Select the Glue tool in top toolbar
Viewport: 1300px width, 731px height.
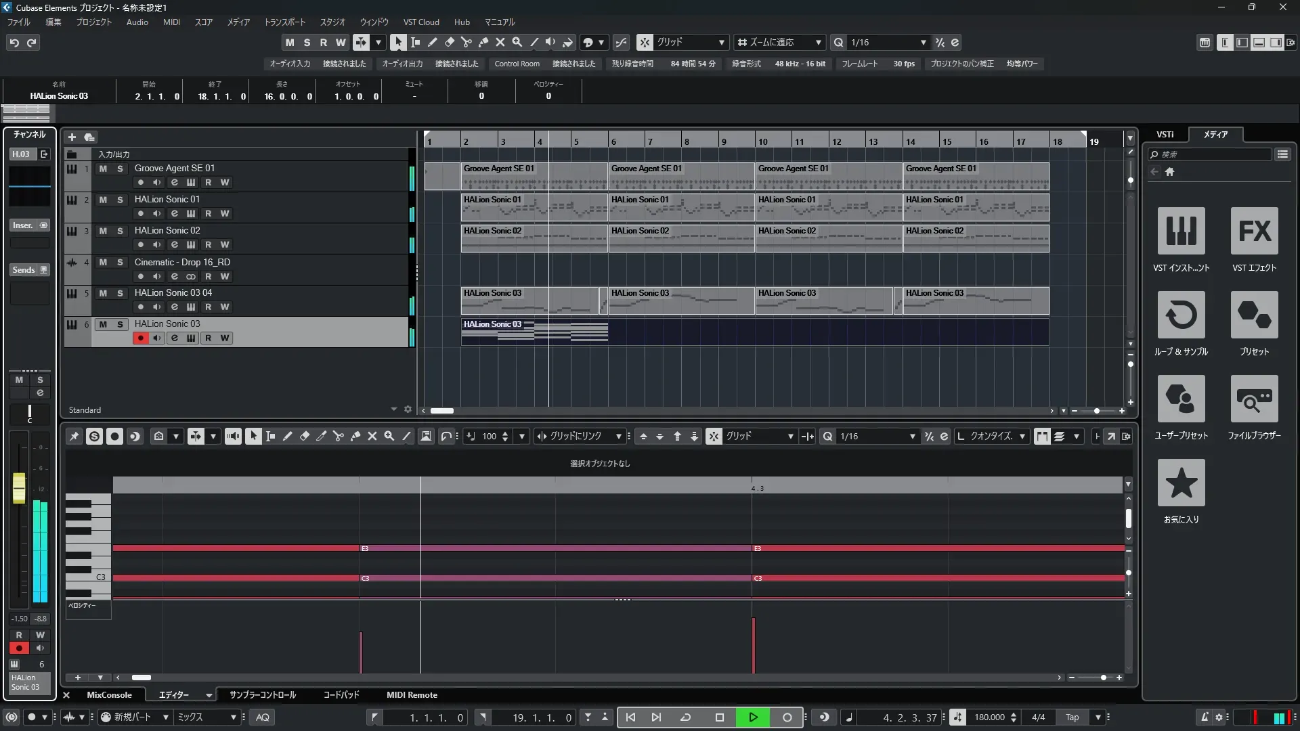483,42
